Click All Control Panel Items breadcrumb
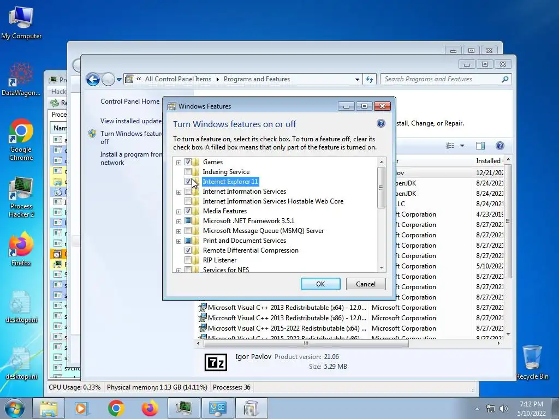The image size is (559, 419). click(178, 79)
